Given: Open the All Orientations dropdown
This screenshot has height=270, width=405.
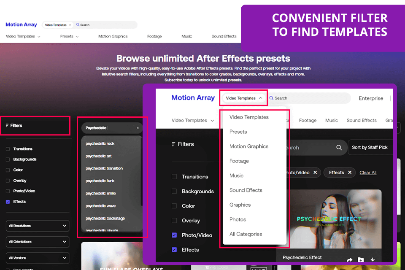Looking at the screenshot, I should [38, 242].
